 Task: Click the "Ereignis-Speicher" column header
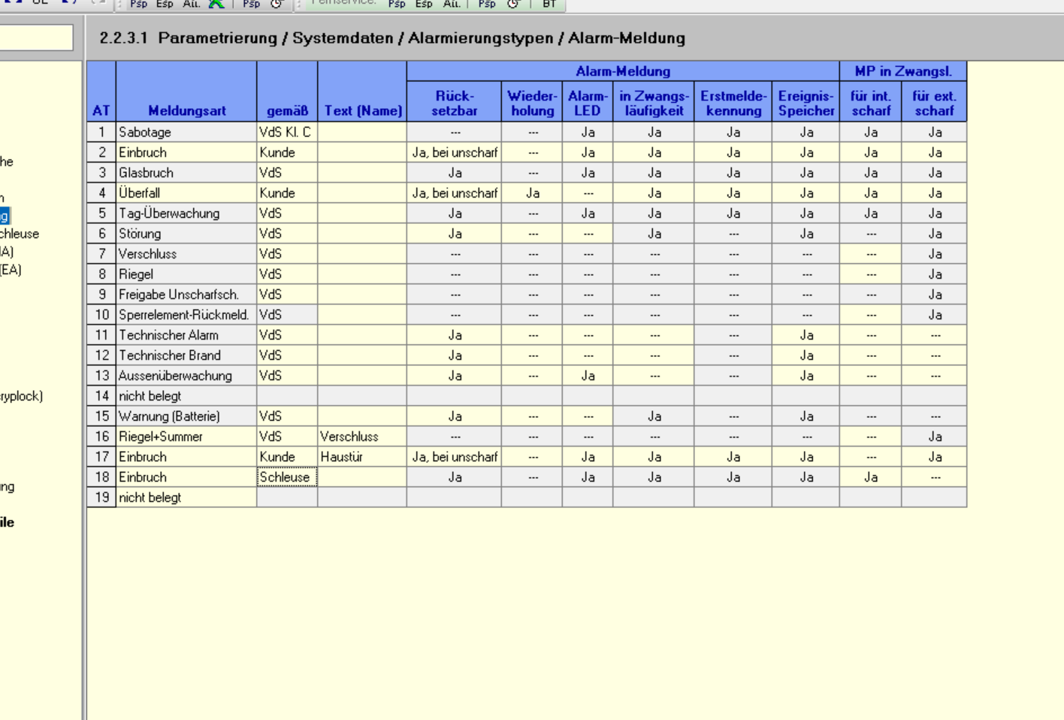(806, 103)
